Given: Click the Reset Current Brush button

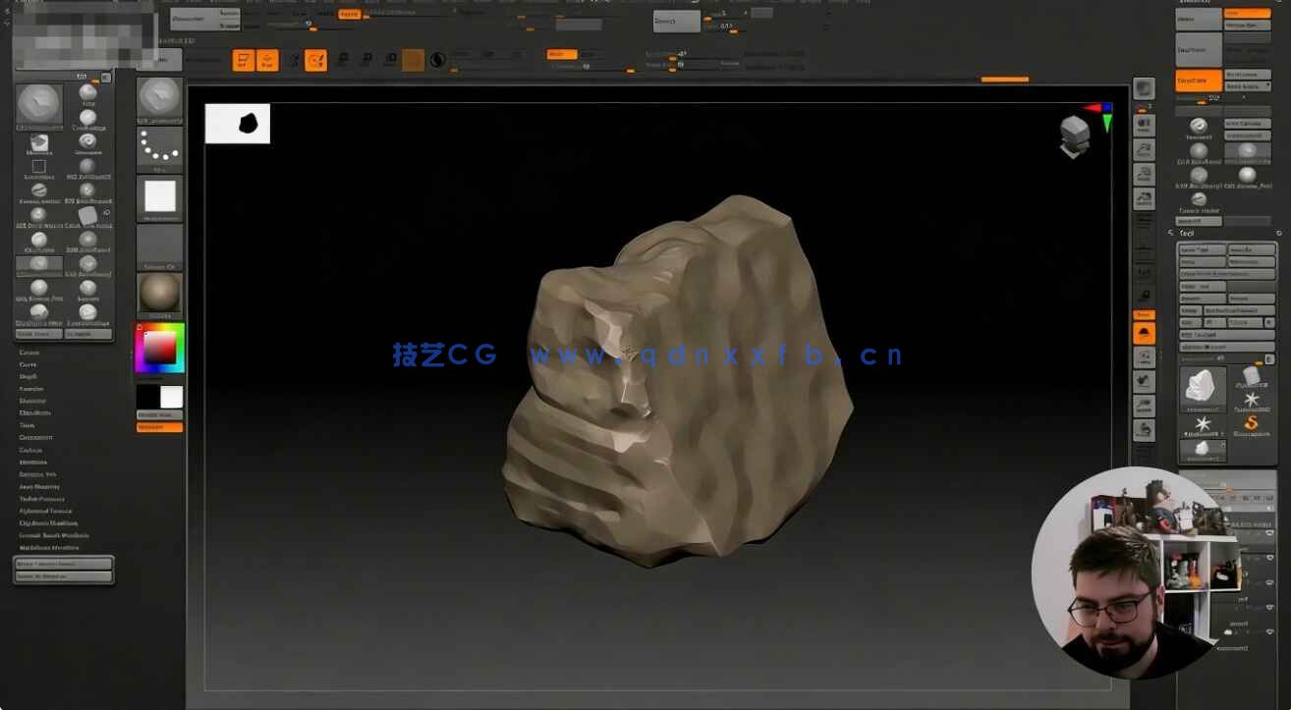Looking at the screenshot, I should (63, 564).
